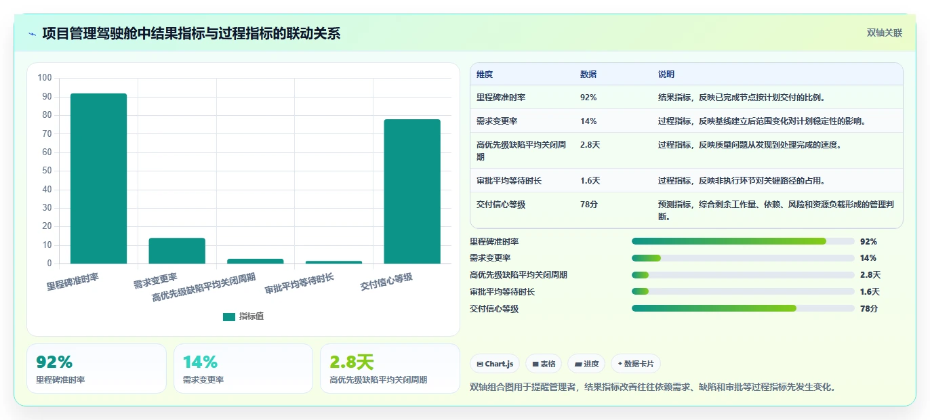Viewport: 930px width, 420px height.
Task: Click the 需求变更率 progress bar
Action: (x=743, y=258)
